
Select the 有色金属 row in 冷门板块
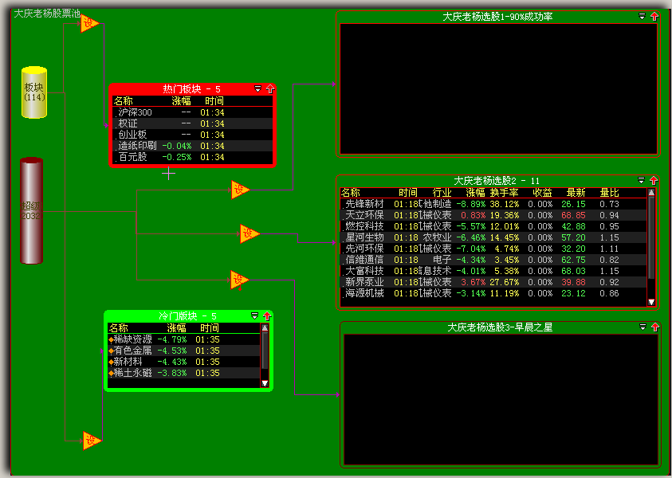pos(184,351)
